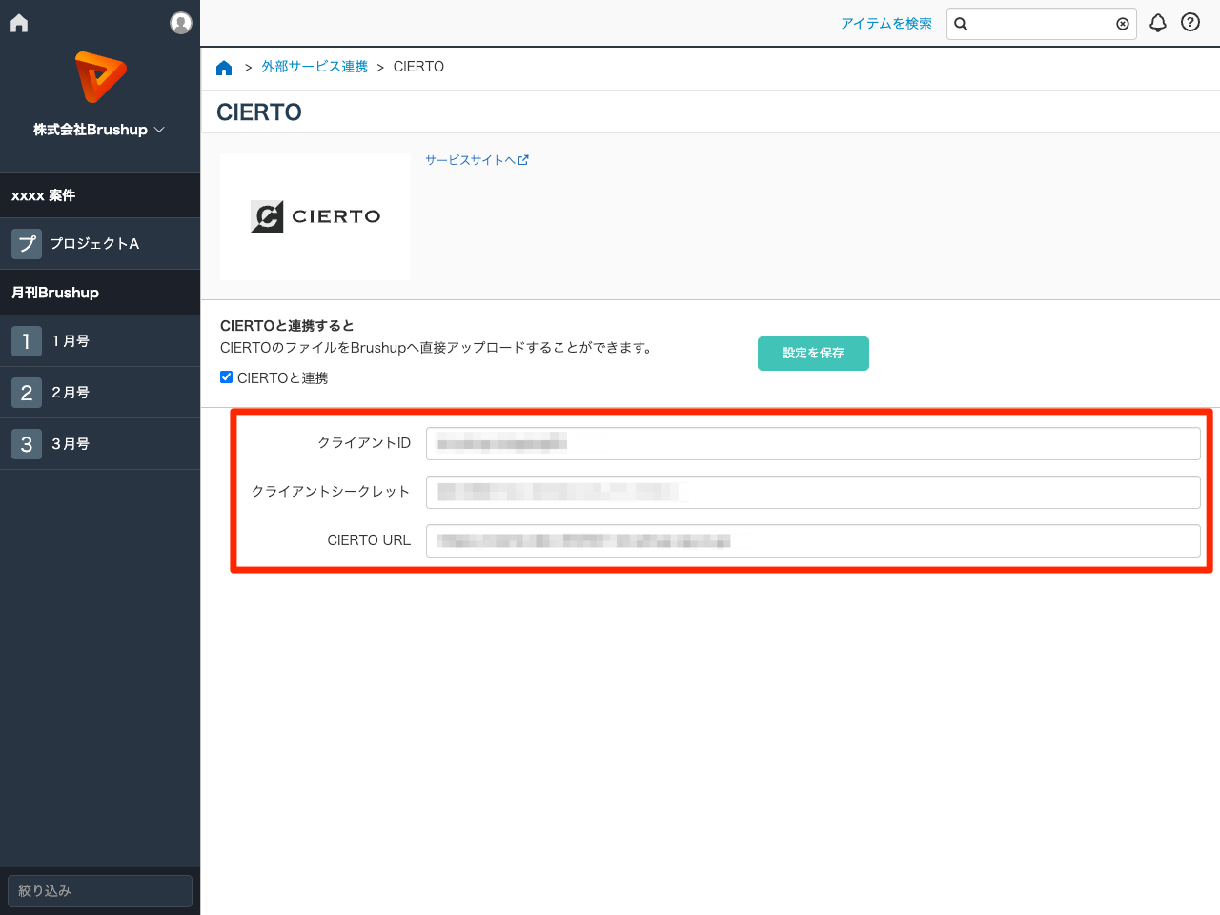Focus the CIERTO URL input field
The height and width of the screenshot is (915, 1220).
813,540
